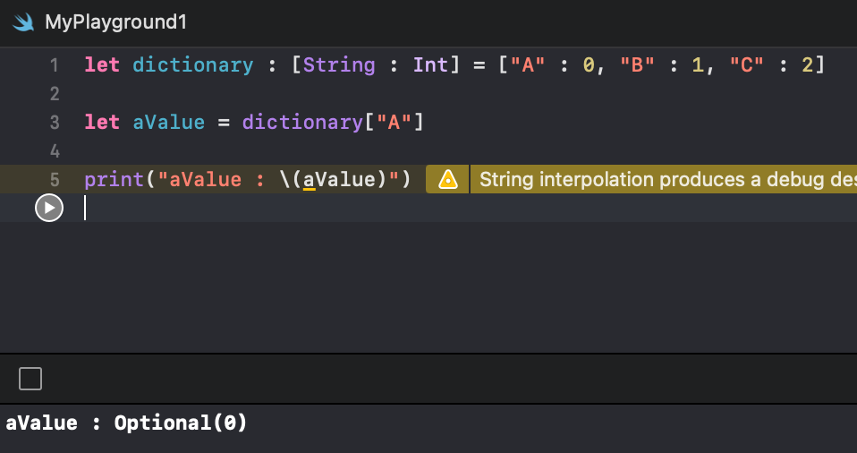Screen dimensions: 857x453
Task: Click the console output 'aValue : Optional(0)'
Action: (x=126, y=423)
